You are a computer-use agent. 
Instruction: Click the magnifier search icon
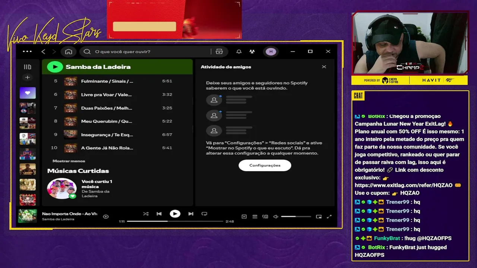pyautogui.click(x=87, y=52)
